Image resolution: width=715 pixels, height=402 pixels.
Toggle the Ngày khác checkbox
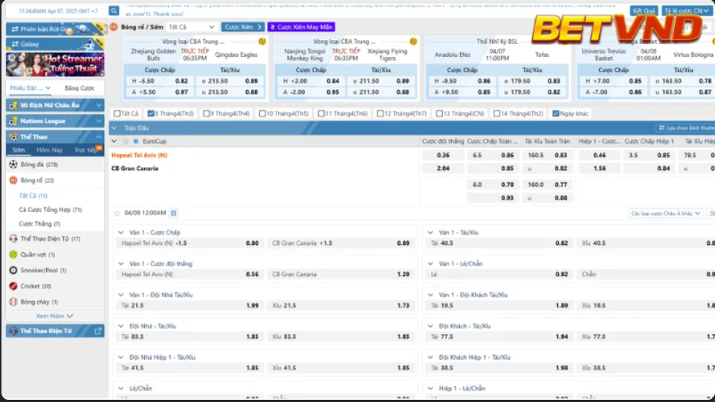pyautogui.click(x=555, y=113)
